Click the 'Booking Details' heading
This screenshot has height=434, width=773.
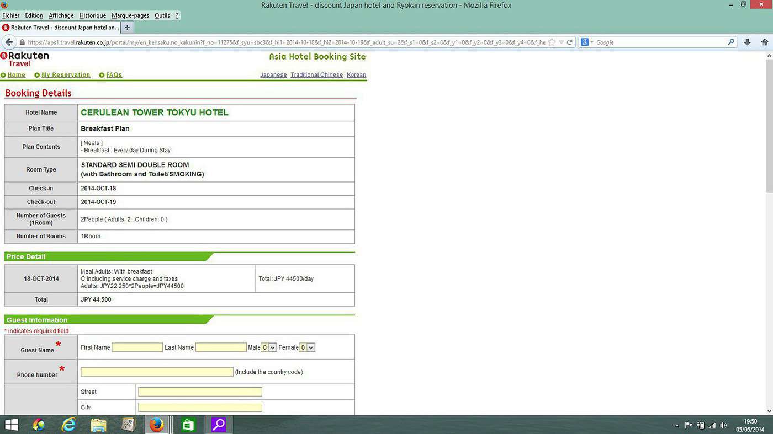[x=39, y=93]
